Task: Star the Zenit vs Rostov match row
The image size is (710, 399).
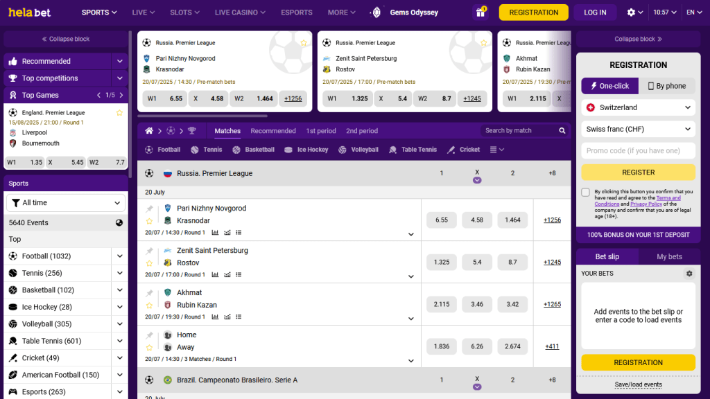Action: tap(150, 263)
